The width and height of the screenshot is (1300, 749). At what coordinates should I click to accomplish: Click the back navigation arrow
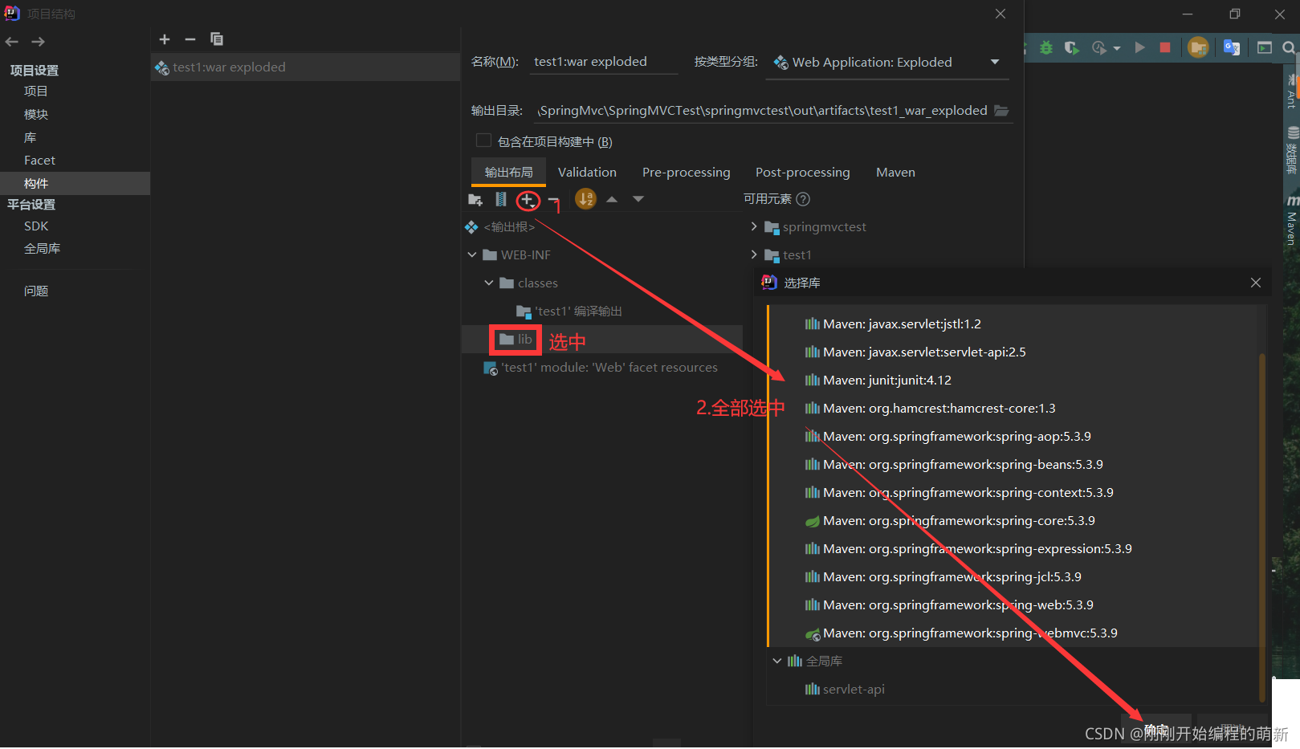point(12,42)
